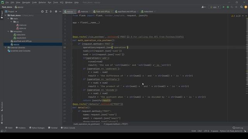
Task: Open the Navigate menu
Action: [x=26, y=3]
